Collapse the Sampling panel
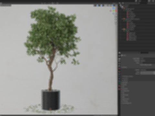155x116 pixels. tap(121, 67)
